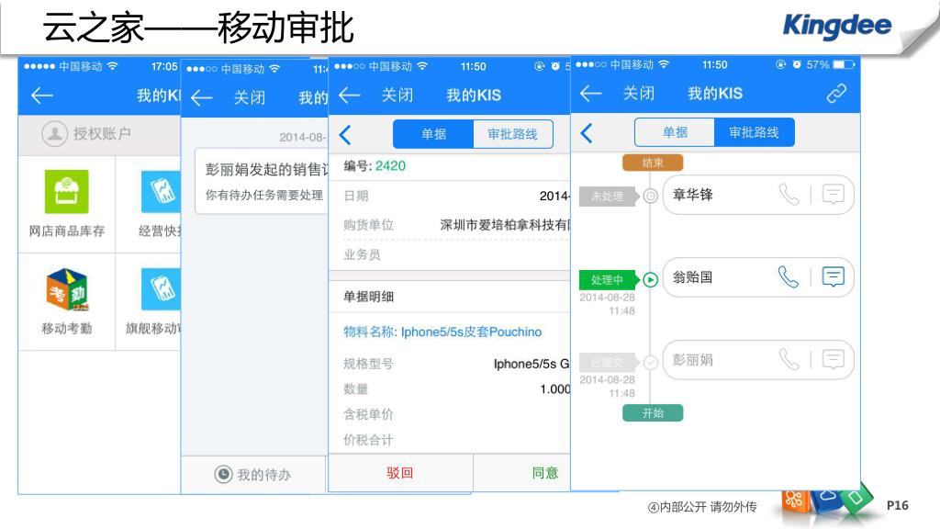Click the 已提交 status label

coord(608,362)
